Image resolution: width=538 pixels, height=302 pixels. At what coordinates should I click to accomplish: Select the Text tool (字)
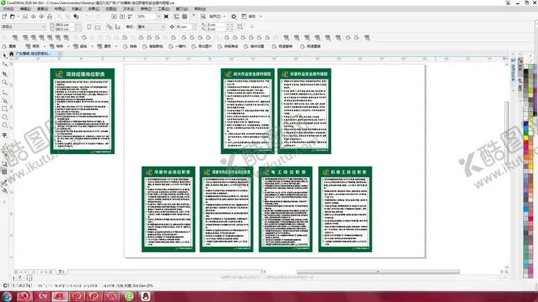4,135
